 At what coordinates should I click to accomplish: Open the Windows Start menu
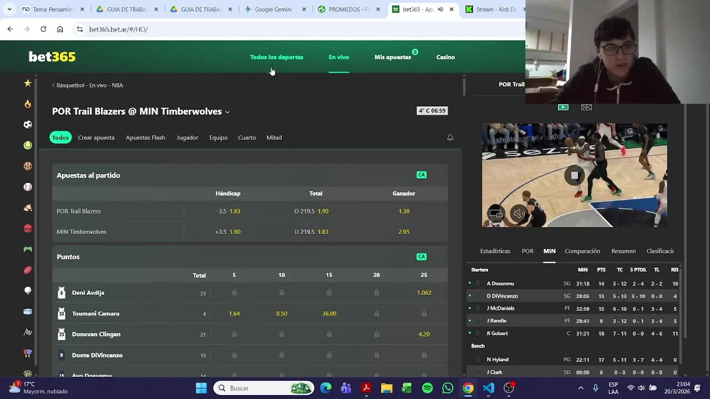(201, 388)
